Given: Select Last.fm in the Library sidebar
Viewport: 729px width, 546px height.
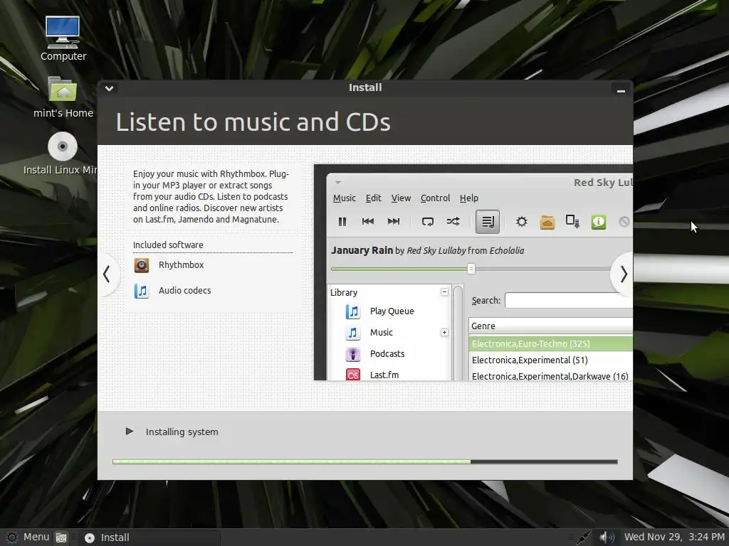Looking at the screenshot, I should [384, 375].
